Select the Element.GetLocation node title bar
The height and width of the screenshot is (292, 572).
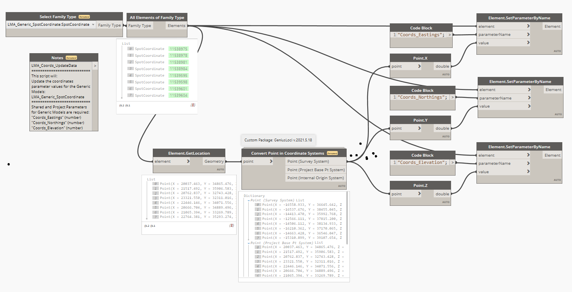pos(189,153)
